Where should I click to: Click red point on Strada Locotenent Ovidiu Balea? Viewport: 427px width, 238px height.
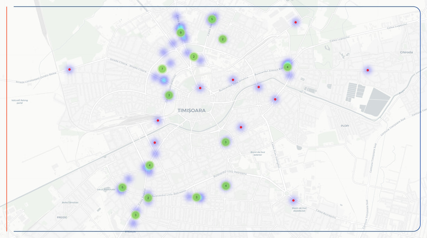coord(70,69)
